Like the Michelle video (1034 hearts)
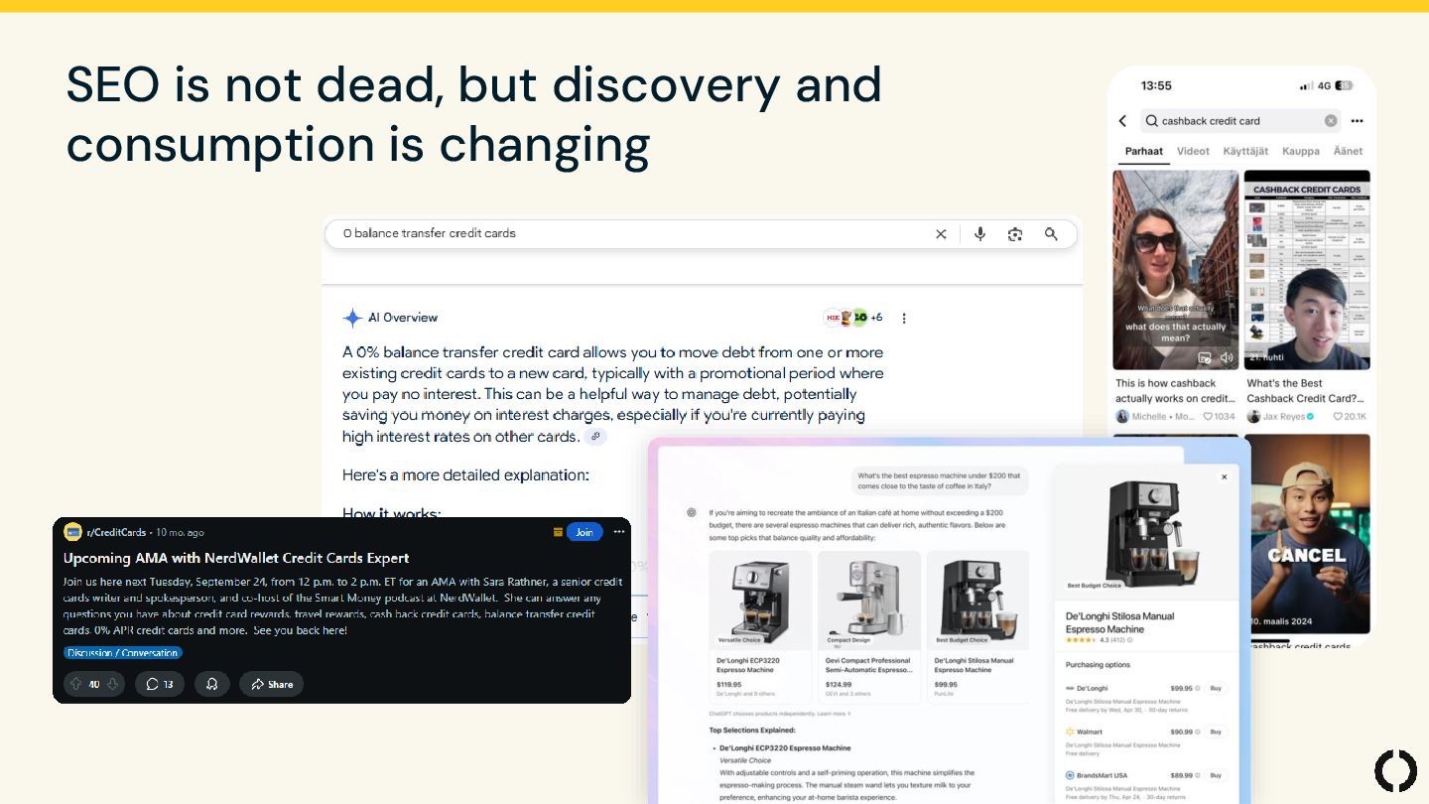Viewport: 1429px width, 804px height. (x=1208, y=417)
